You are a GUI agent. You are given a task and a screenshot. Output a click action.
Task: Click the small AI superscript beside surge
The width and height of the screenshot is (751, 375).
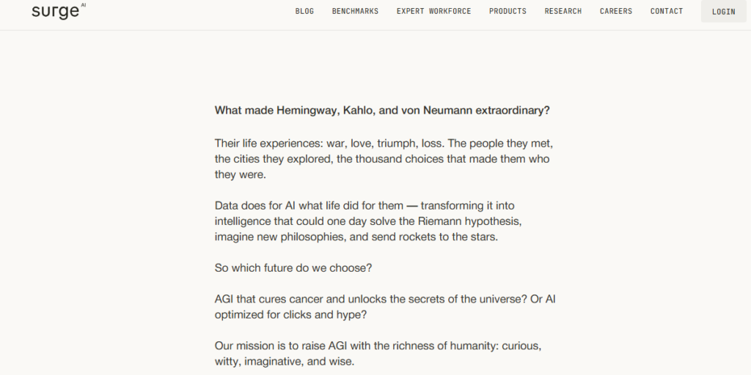tap(84, 5)
